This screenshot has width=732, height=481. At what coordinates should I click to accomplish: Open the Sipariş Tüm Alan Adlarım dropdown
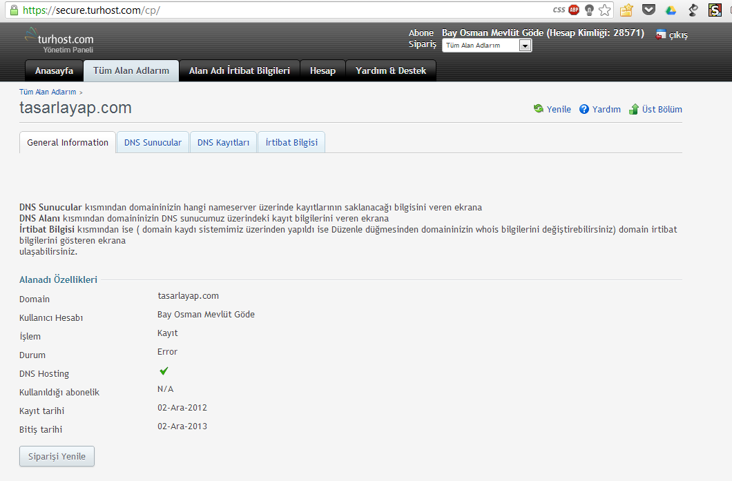(x=486, y=46)
